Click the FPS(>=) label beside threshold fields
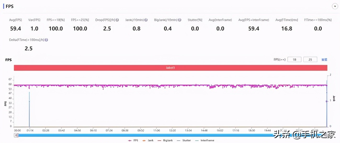The height and width of the screenshot is (143, 340). coord(280,60)
